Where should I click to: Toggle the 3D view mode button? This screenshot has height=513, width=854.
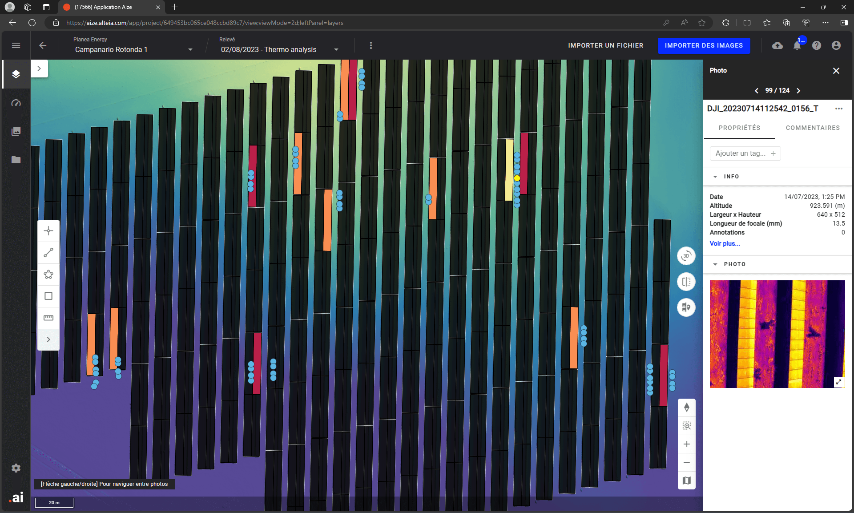click(x=686, y=256)
